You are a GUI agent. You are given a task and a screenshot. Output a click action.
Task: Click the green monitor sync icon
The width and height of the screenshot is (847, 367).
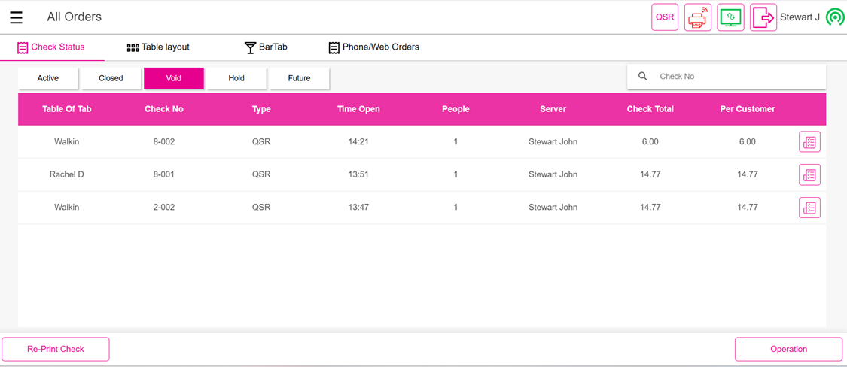(730, 17)
